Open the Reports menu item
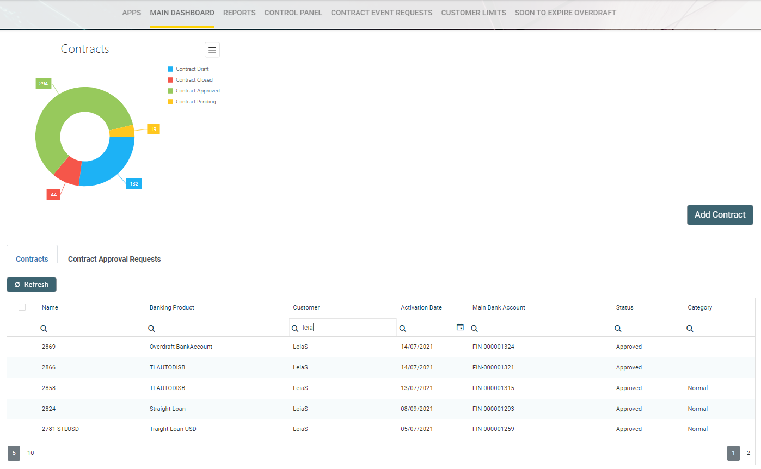 pos(239,13)
